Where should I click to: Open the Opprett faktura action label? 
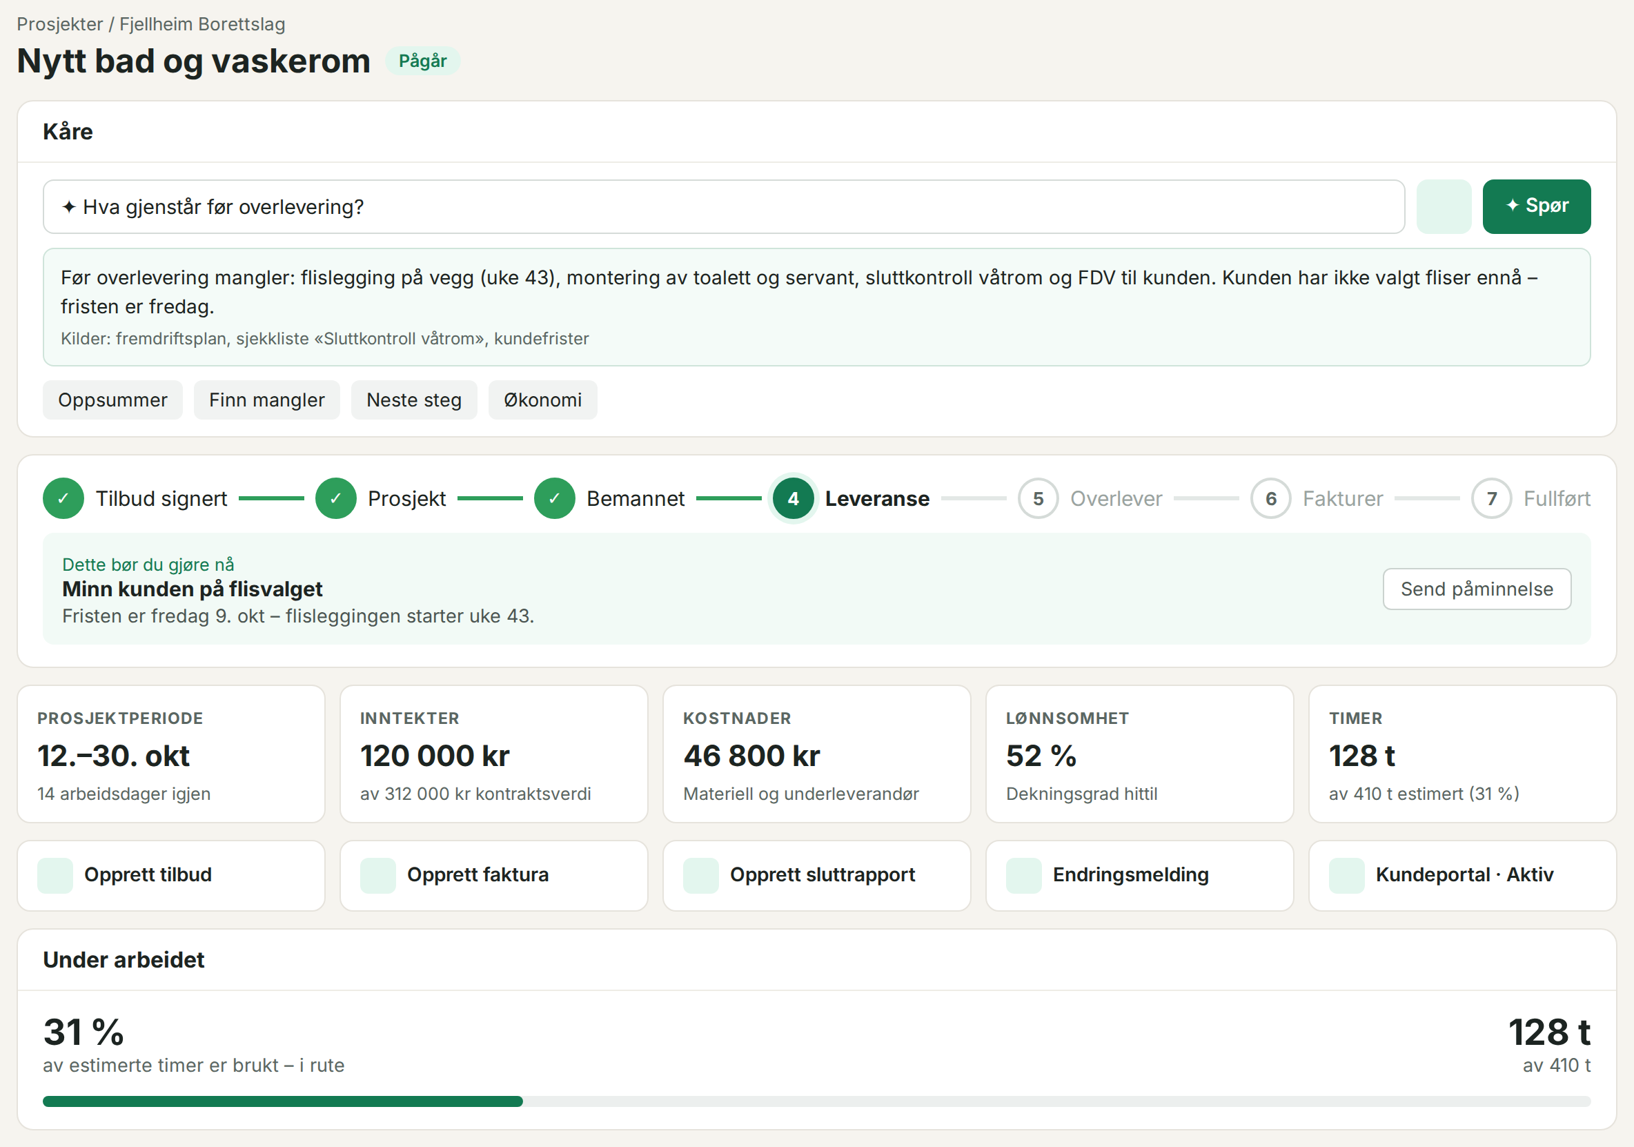point(478,875)
